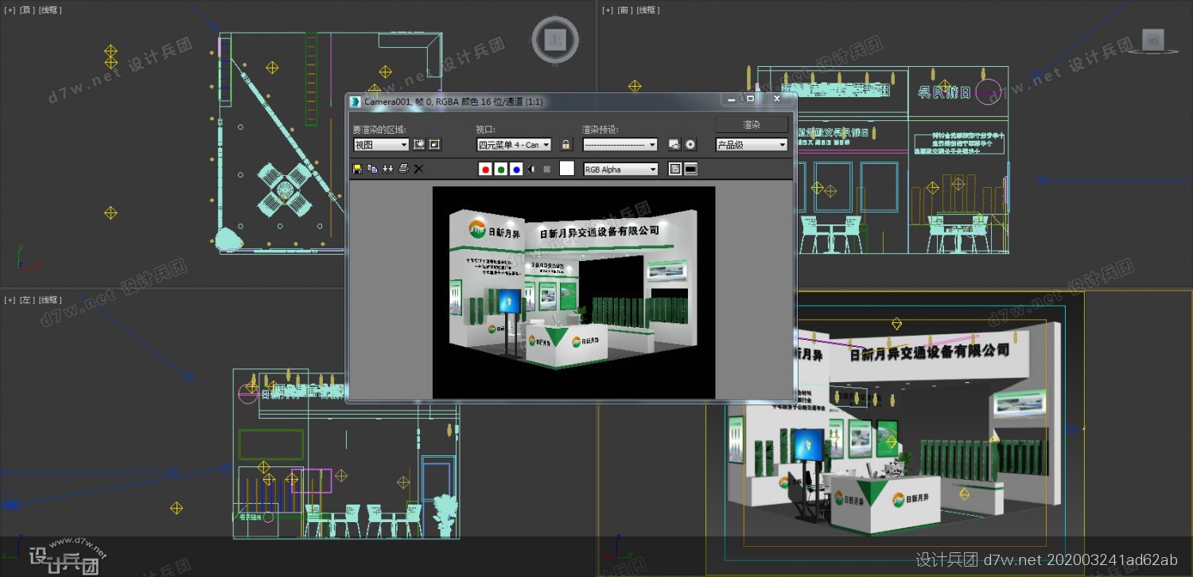The width and height of the screenshot is (1193, 577).
Task: Click the rendered booth image in render window
Action: [x=573, y=292]
